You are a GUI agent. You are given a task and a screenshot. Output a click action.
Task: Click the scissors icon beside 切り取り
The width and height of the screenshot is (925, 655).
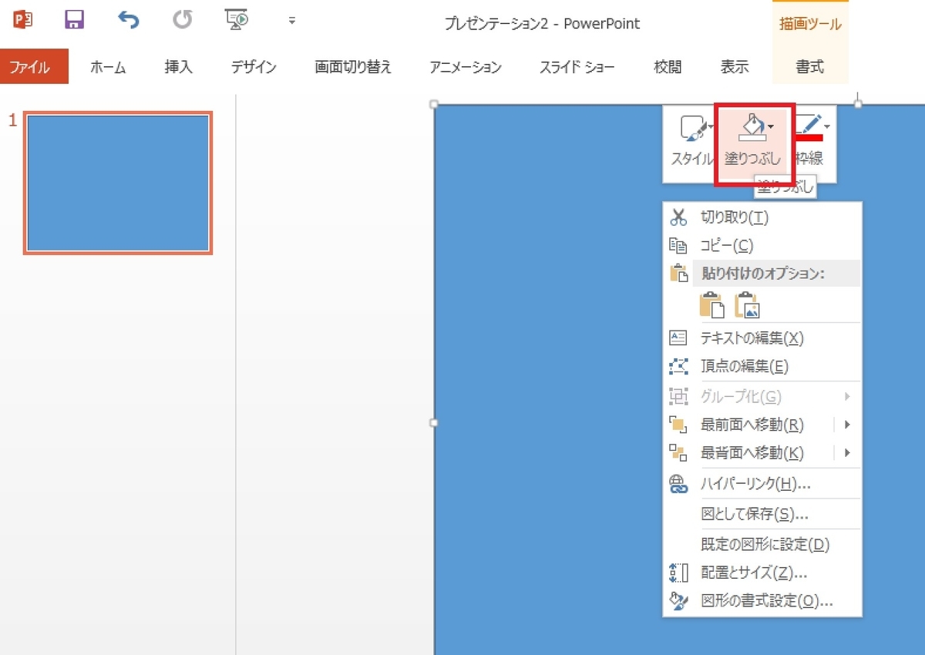(x=678, y=217)
